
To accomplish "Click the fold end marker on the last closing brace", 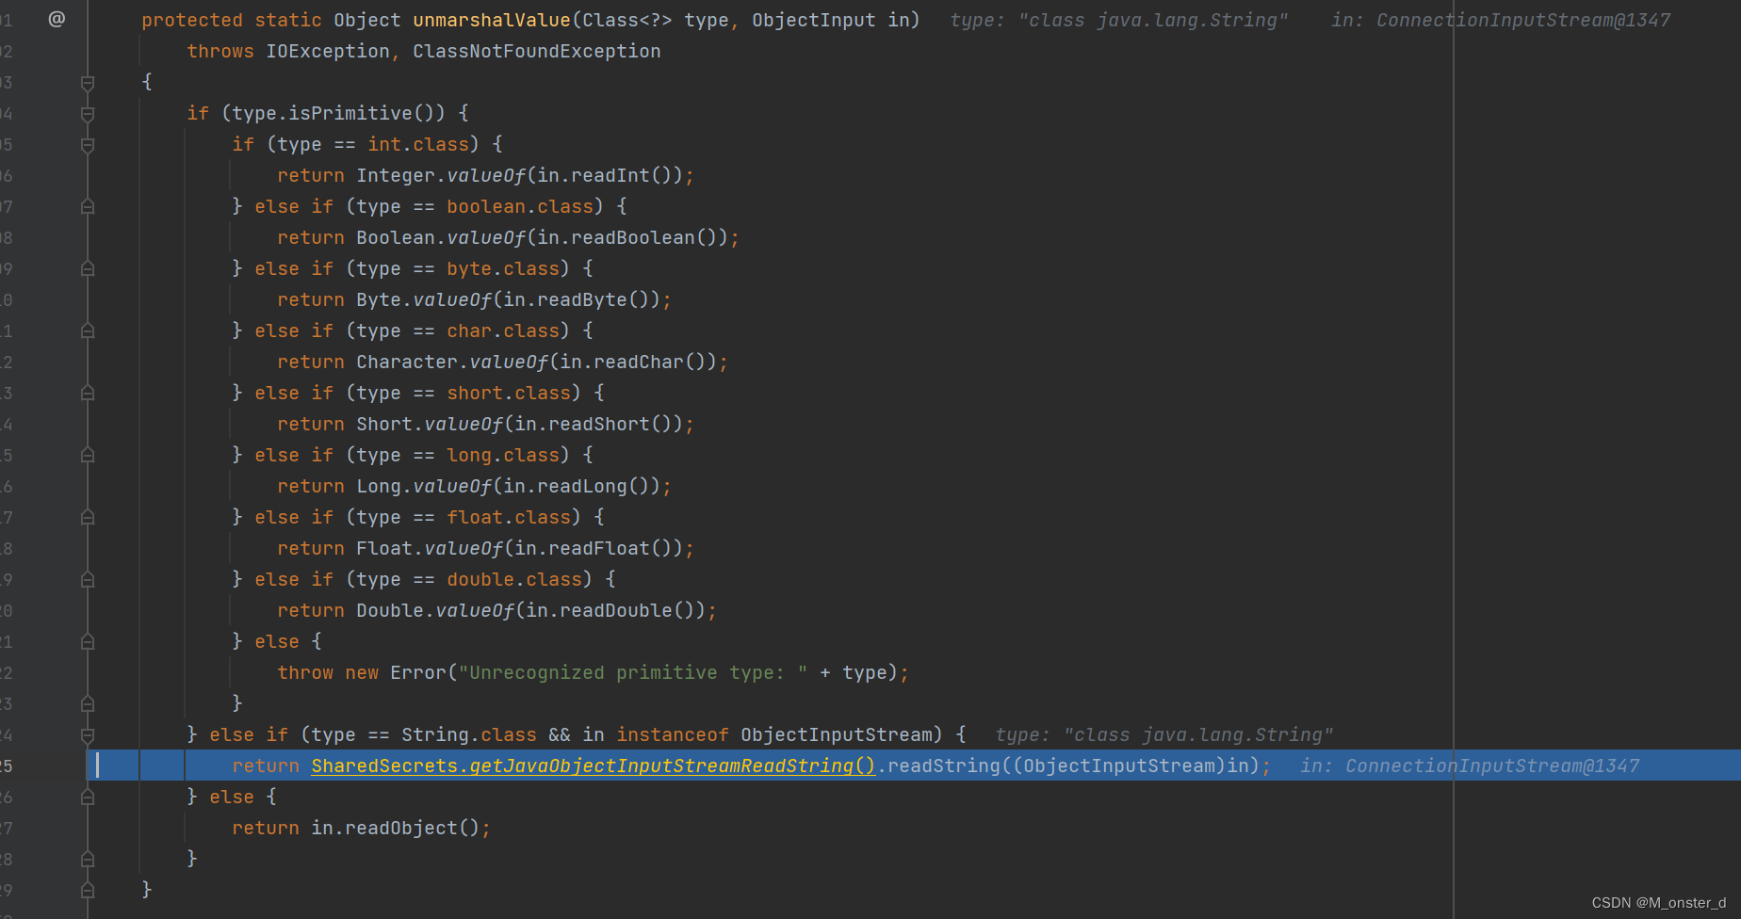I will [88, 890].
